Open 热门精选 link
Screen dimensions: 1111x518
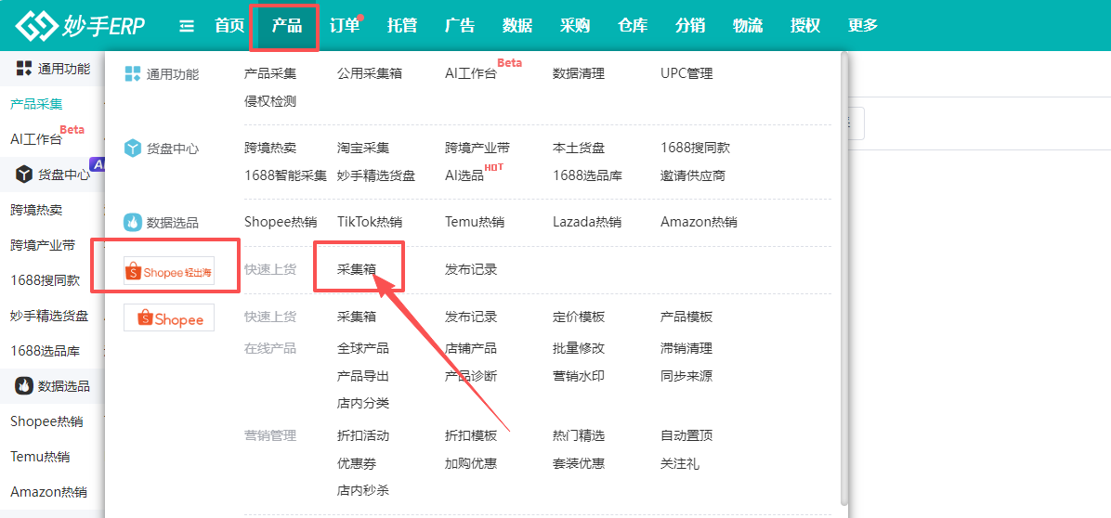(x=579, y=435)
